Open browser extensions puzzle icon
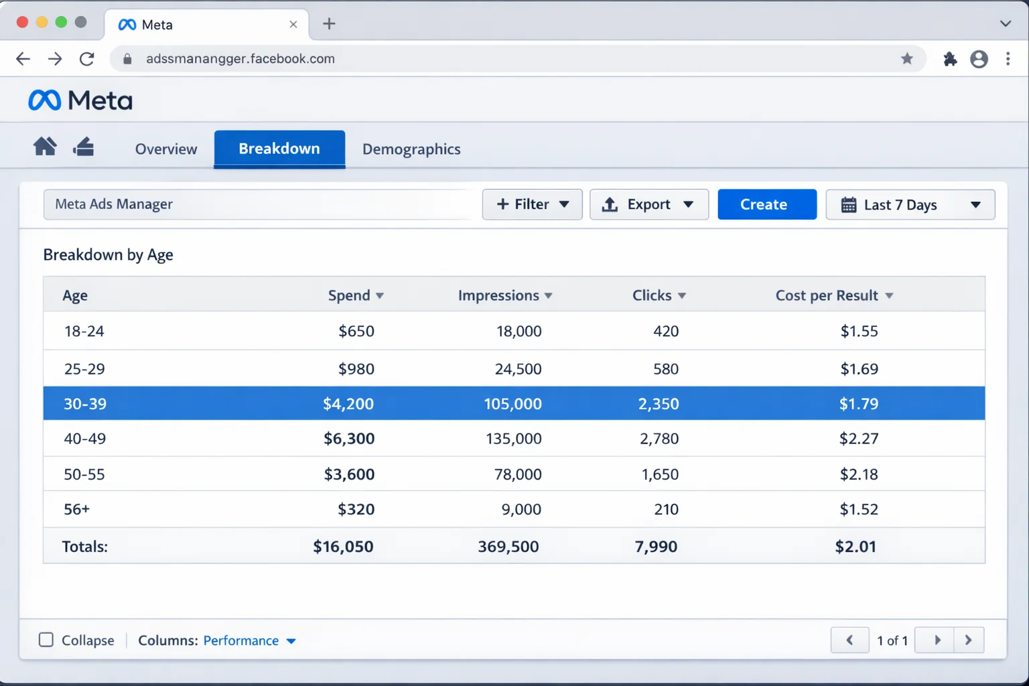1029x686 pixels. coord(950,59)
